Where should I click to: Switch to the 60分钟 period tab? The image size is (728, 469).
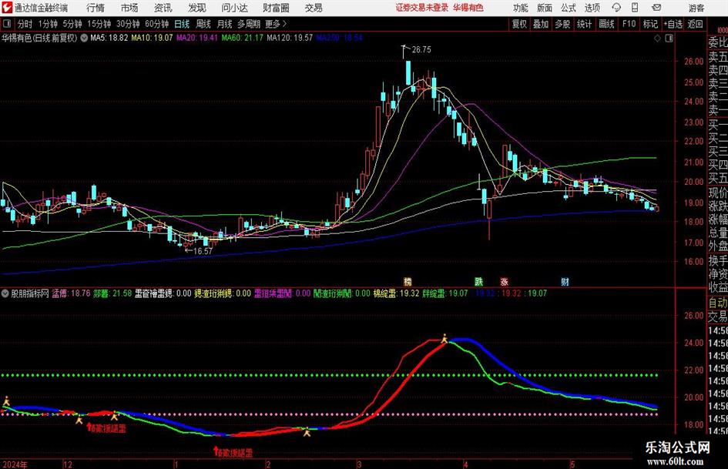tap(157, 24)
